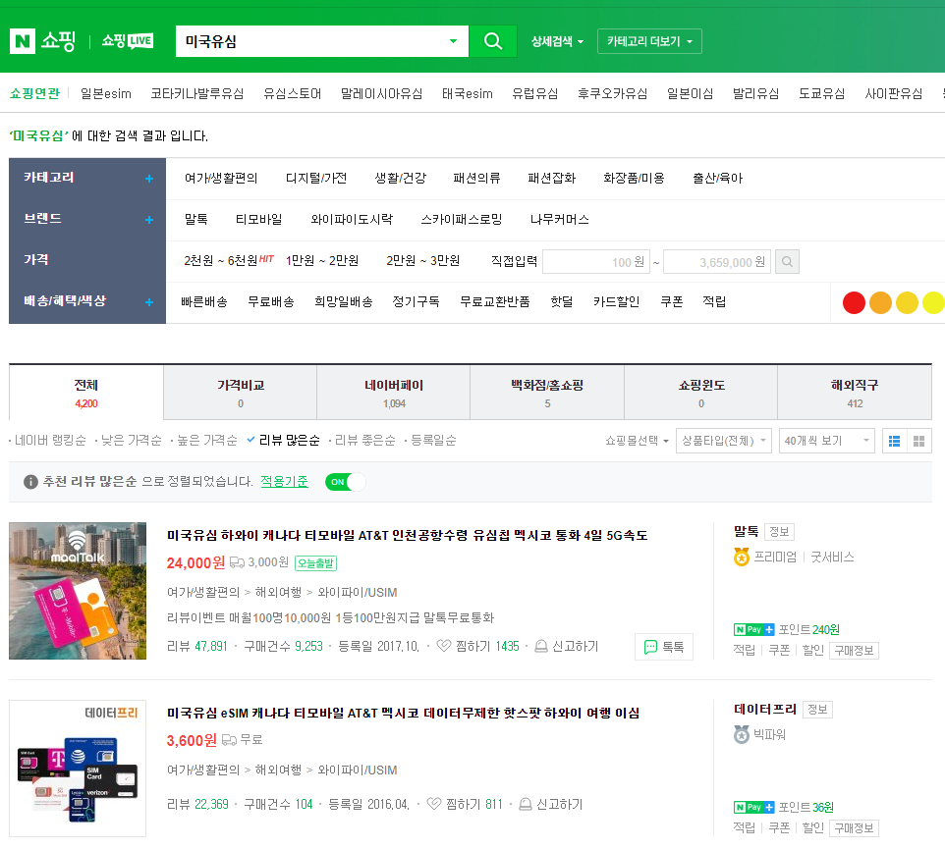Click heart 찜하기 icon for 데이터프리 product
The width and height of the screenshot is (945, 850).
433,804
